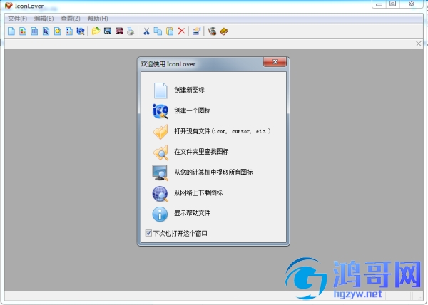Click the new cursor toolbar icon with arrow pointer
Image resolution: width=428 pixels, height=305 pixels.
point(46,31)
